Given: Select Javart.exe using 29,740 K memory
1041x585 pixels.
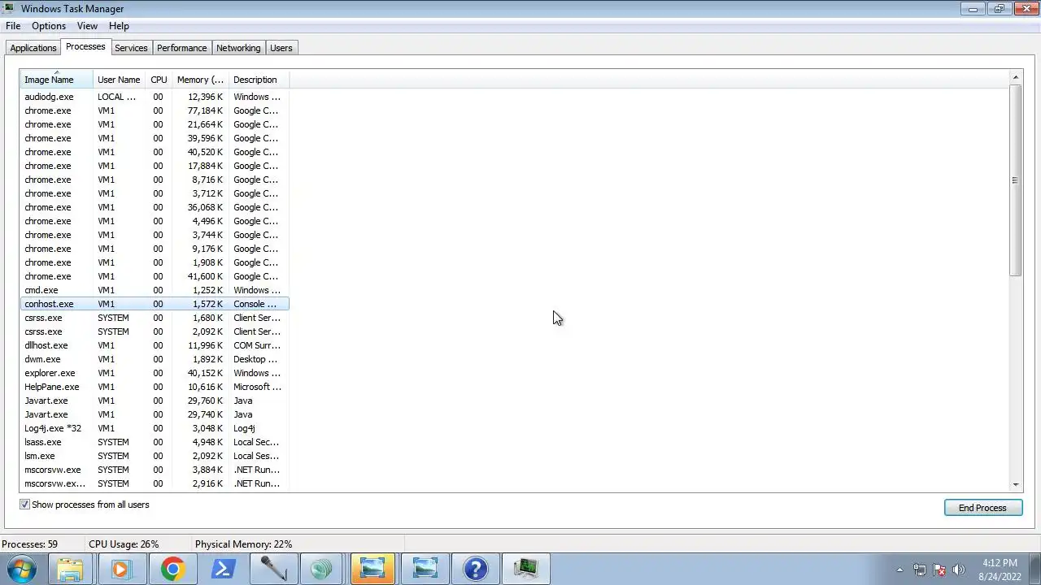Looking at the screenshot, I should click(x=155, y=414).
